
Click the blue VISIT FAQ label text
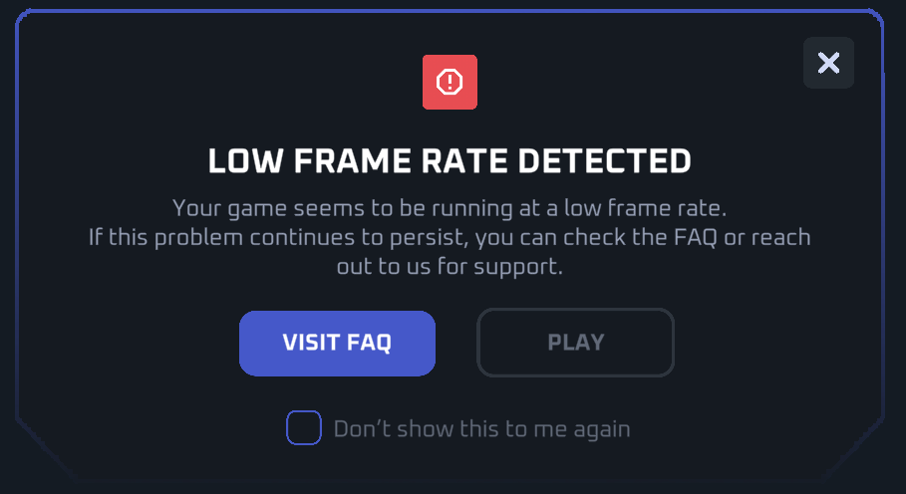click(337, 343)
